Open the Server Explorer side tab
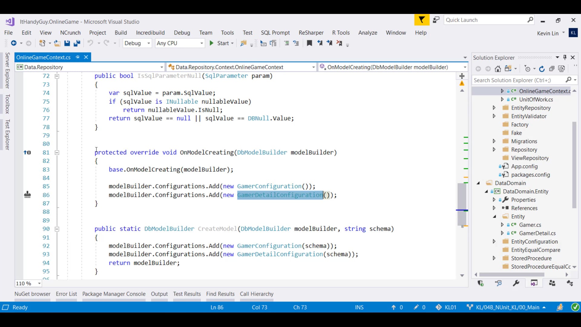 coord(8,70)
